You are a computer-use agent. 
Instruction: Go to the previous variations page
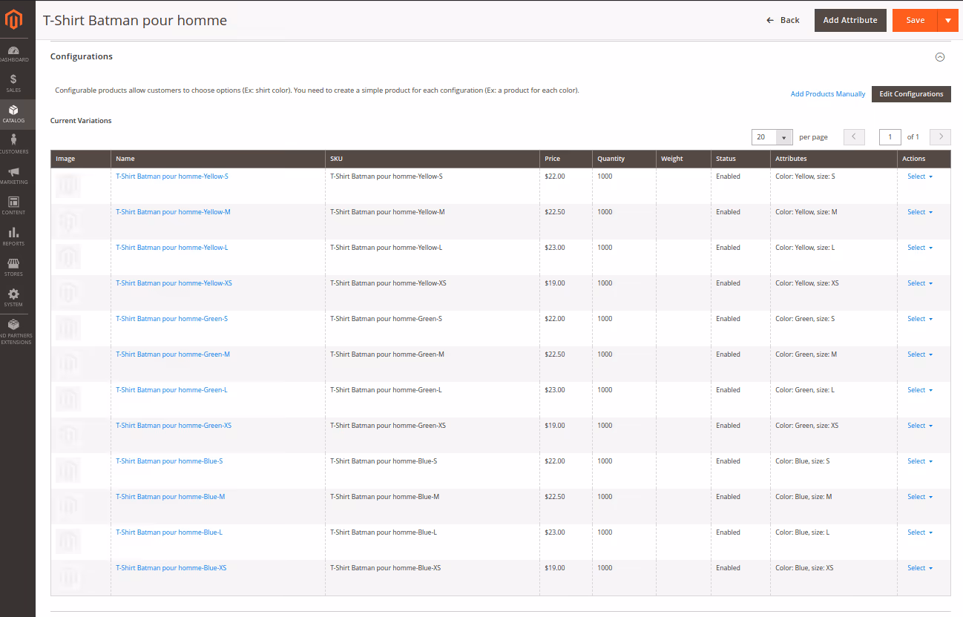[x=854, y=137]
